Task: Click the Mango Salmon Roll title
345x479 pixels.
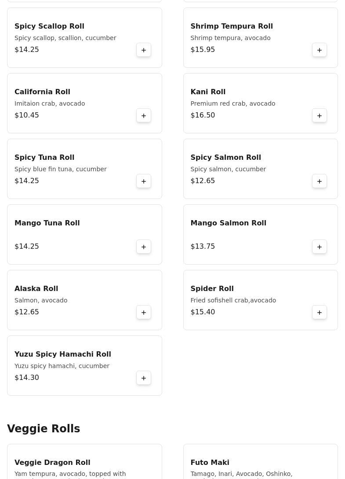Action: coord(228,223)
